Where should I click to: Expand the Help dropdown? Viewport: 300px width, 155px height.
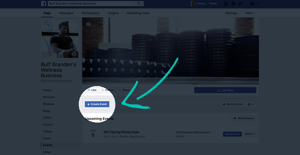[250, 13]
